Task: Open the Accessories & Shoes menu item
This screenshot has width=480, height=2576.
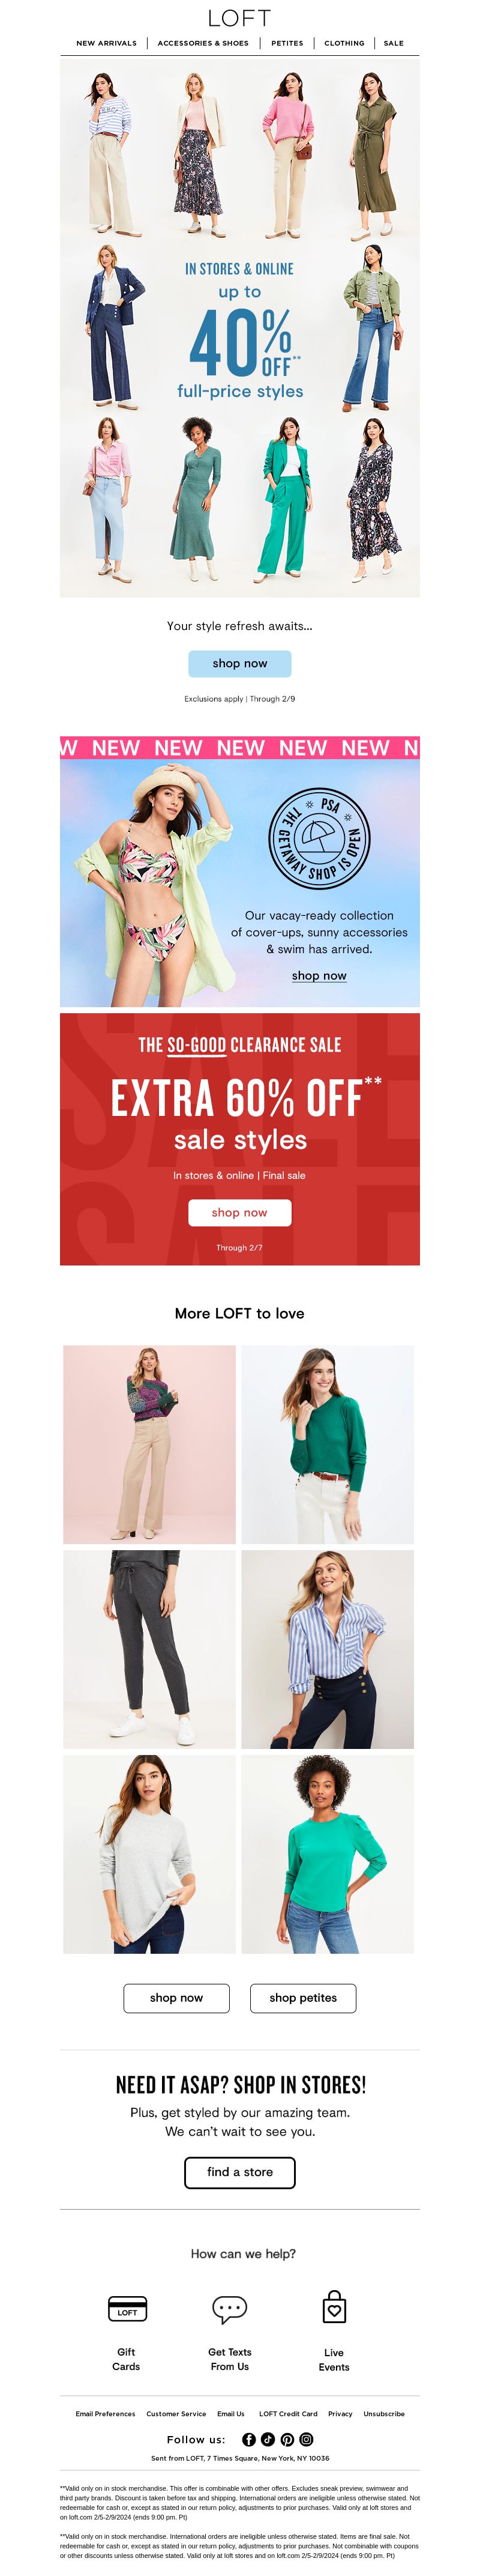Action: 203,43
